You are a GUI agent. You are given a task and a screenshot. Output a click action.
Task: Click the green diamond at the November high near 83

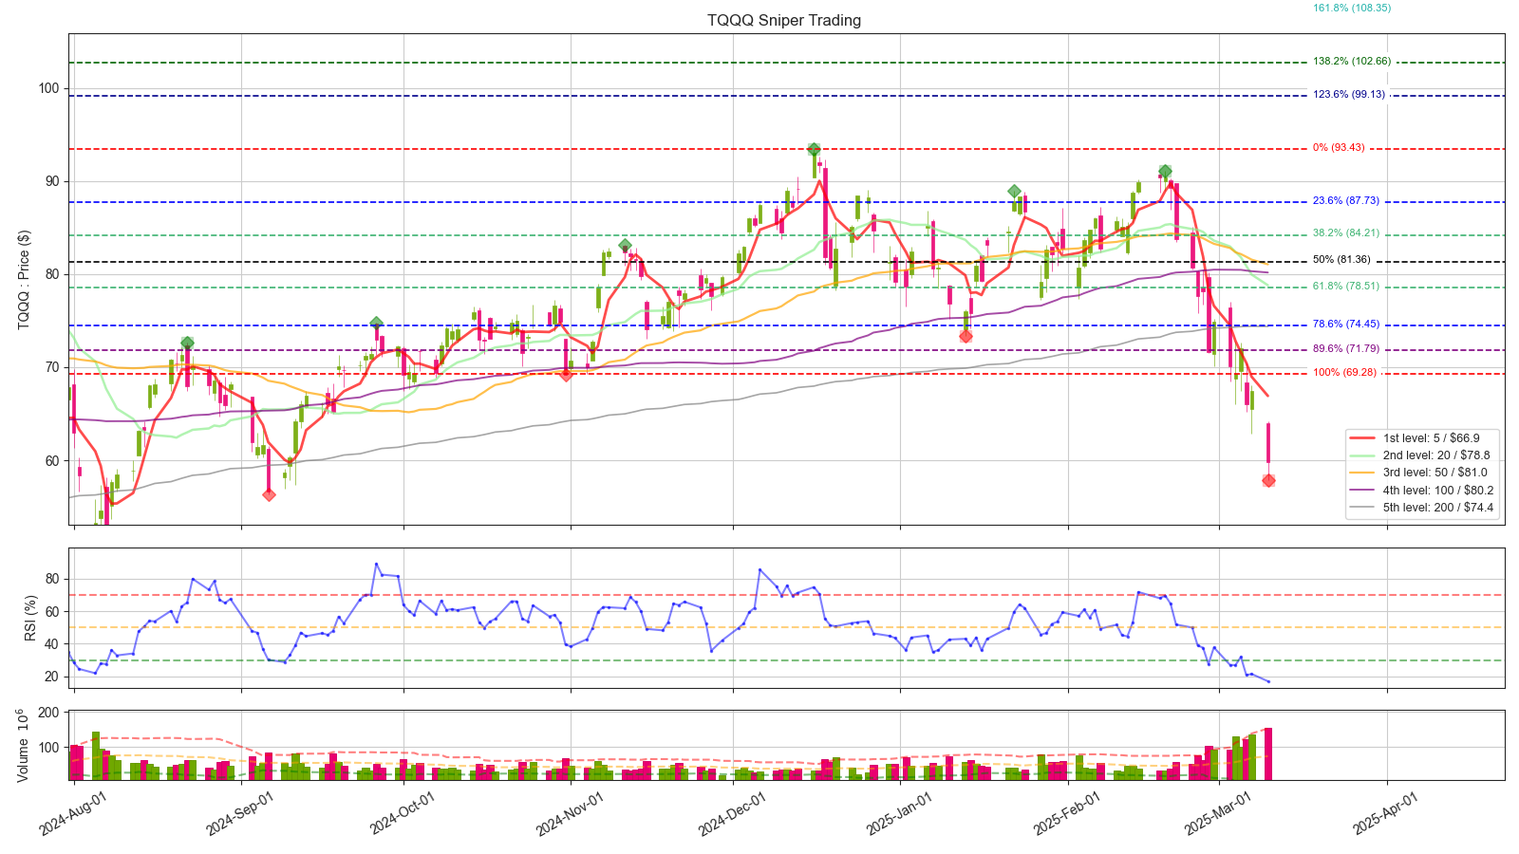pyautogui.click(x=625, y=246)
